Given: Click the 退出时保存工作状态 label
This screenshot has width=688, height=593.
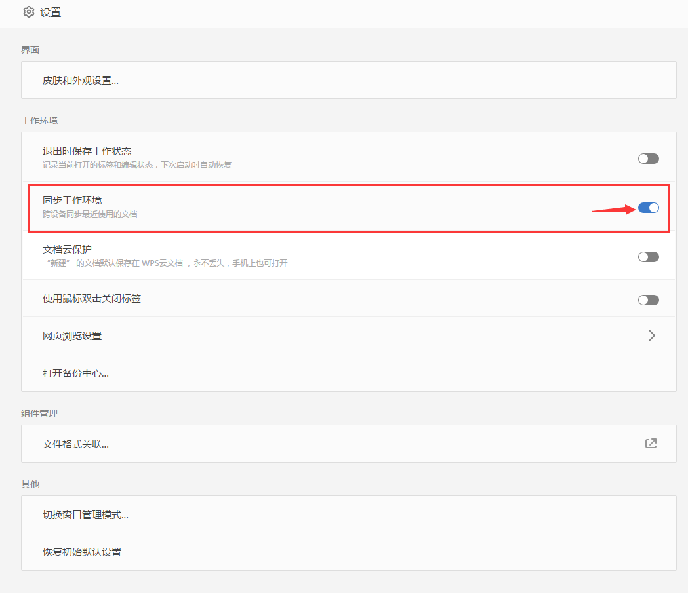Looking at the screenshot, I should tap(87, 151).
